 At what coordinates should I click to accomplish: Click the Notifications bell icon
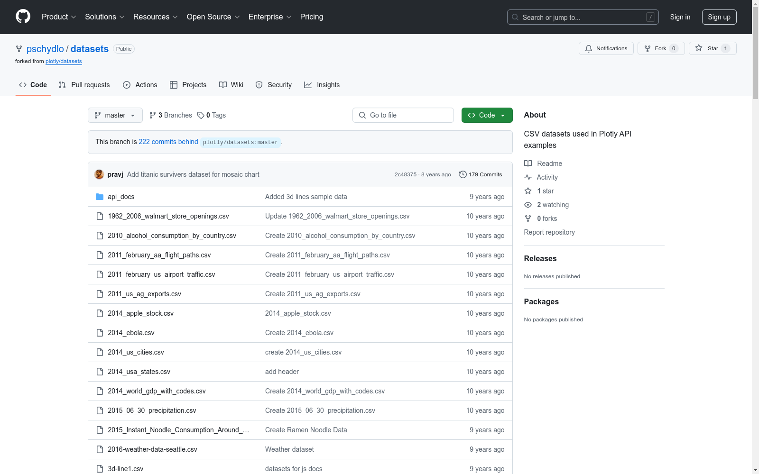[589, 48]
